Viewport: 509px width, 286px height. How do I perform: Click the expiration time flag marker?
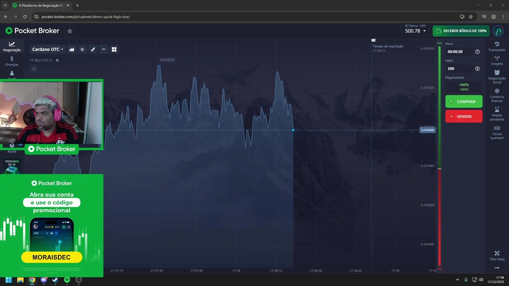373,40
